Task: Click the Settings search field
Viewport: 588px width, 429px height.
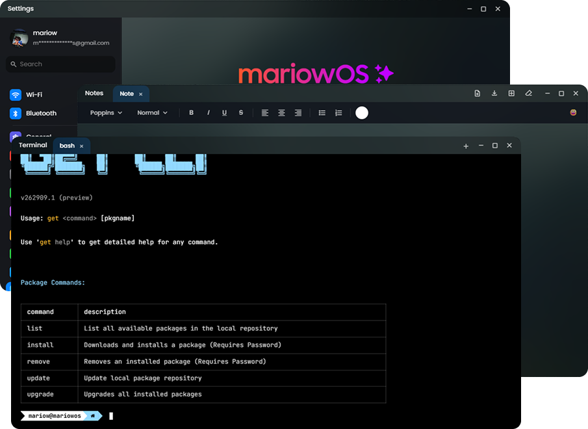Action: point(61,64)
